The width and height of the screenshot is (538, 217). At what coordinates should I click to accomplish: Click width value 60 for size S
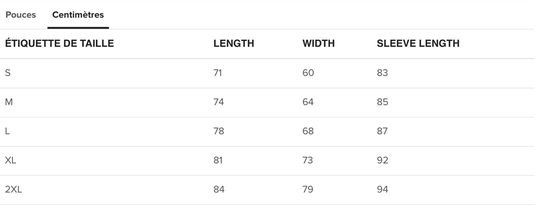[x=308, y=73]
